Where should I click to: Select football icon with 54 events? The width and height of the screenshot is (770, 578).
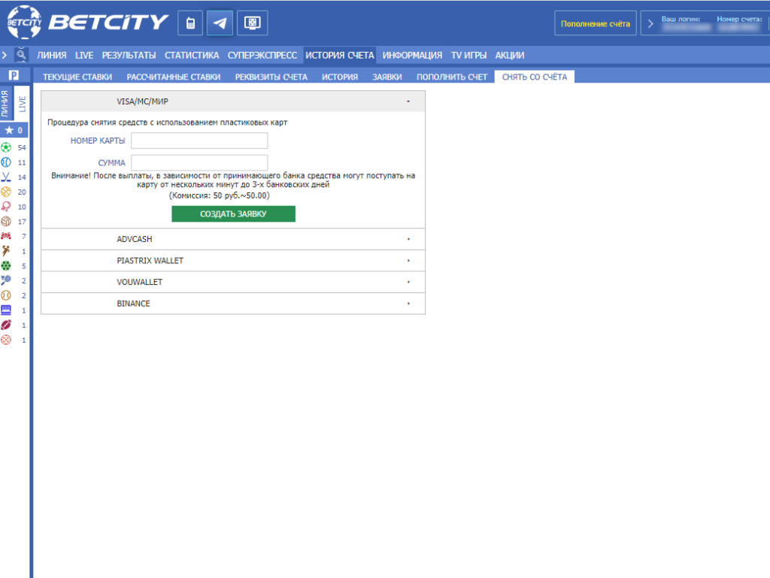6,147
